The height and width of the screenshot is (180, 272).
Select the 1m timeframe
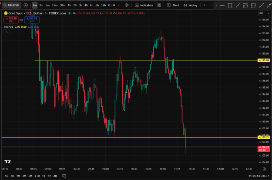coord(35,5)
